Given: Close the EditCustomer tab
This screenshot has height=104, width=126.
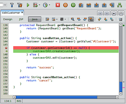Looking at the screenshot, I should pos(22,12).
